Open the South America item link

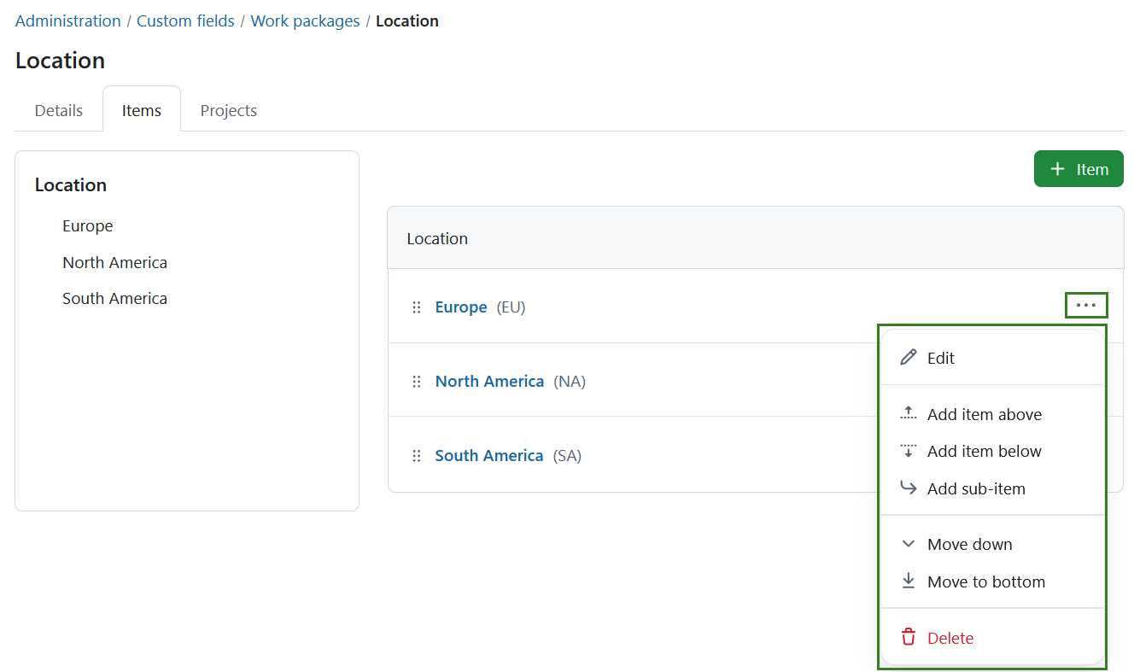click(x=489, y=455)
